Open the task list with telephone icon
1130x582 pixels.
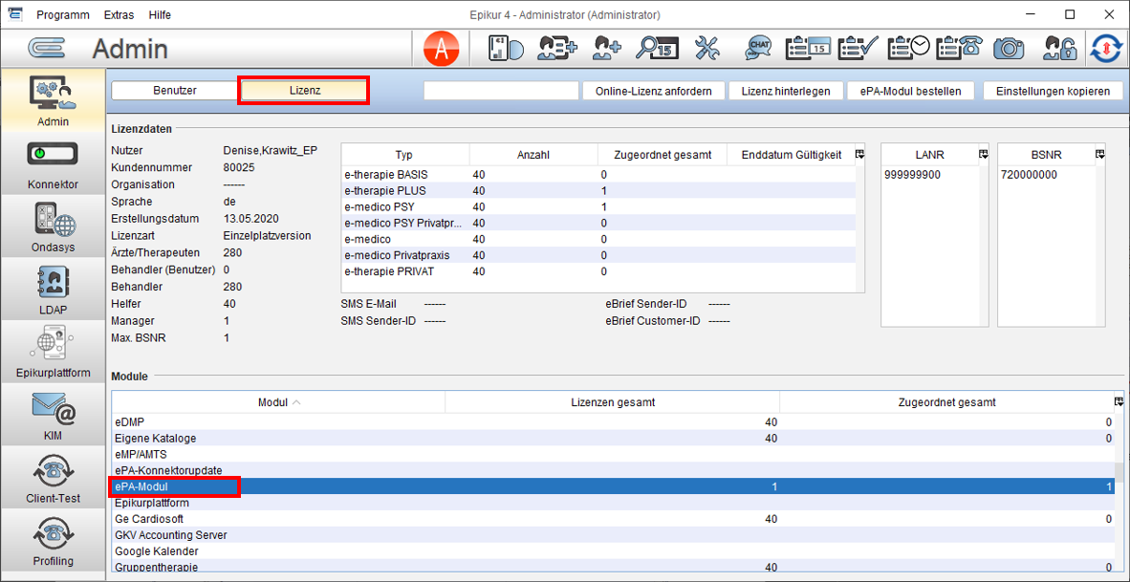pyautogui.click(x=960, y=48)
